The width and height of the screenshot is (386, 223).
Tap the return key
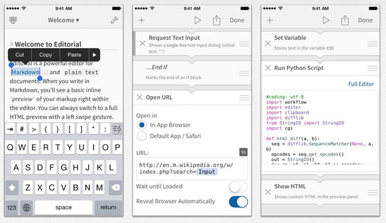click(108, 208)
